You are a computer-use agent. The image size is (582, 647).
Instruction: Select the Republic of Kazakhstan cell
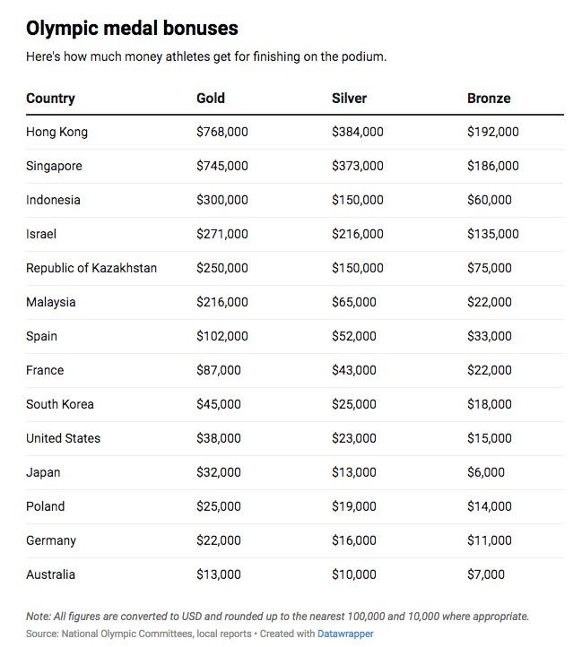[91, 268]
